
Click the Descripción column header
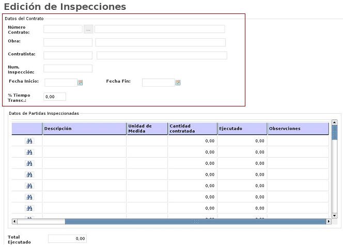[84, 129]
